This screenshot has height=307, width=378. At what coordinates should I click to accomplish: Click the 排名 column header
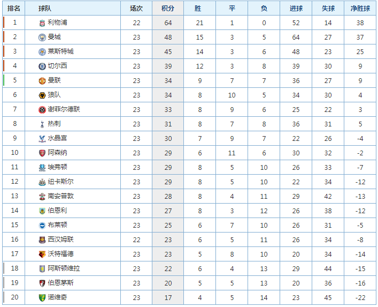(14, 9)
